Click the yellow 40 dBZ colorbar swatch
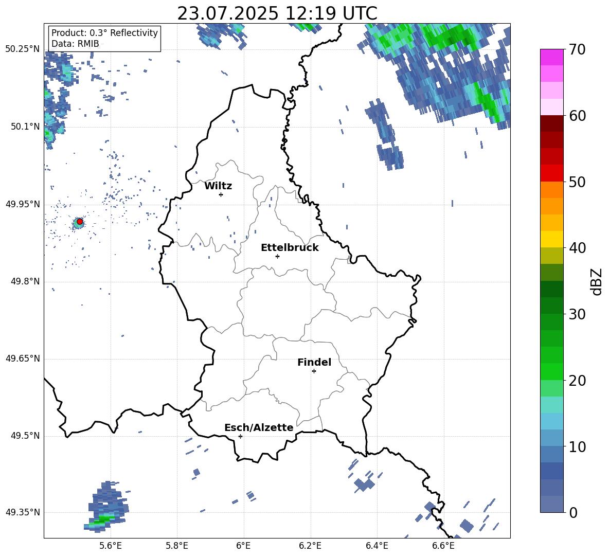 click(x=551, y=239)
